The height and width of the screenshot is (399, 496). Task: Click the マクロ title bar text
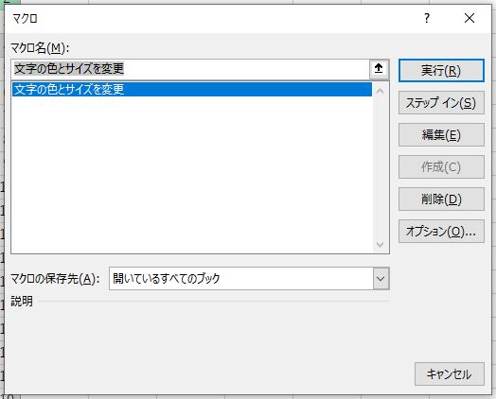25,18
